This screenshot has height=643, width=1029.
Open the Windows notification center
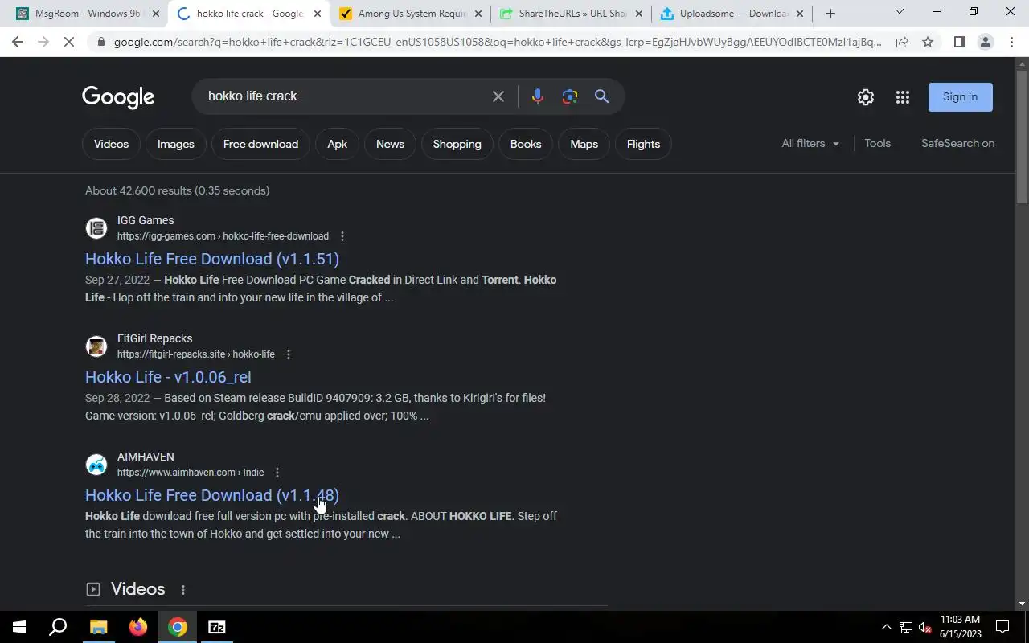coord(1002,627)
